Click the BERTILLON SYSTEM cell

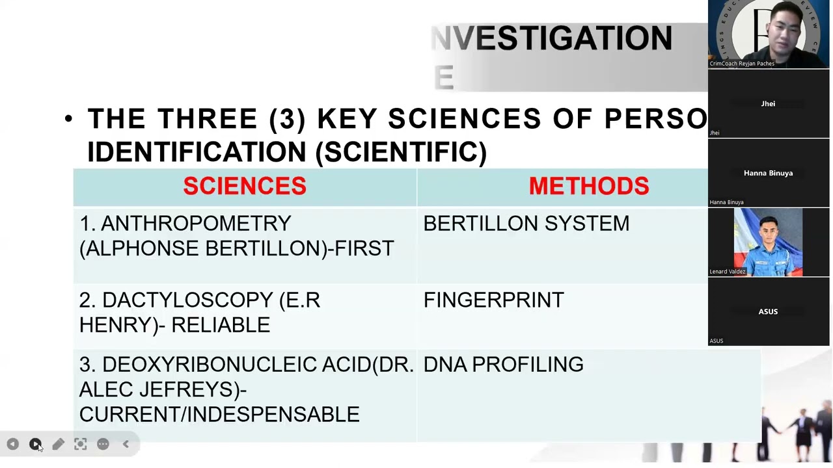(562, 244)
